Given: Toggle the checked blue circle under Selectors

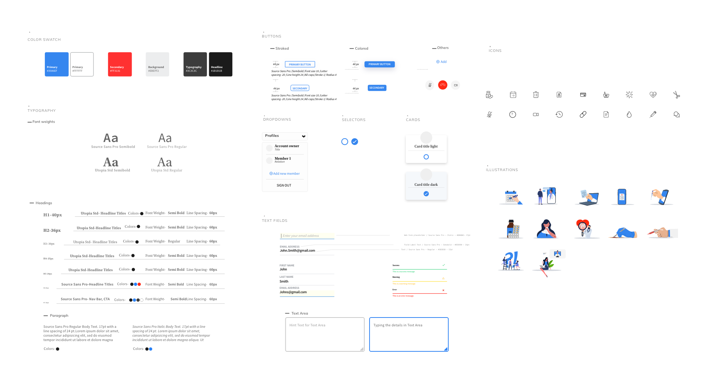Looking at the screenshot, I should 355,142.
